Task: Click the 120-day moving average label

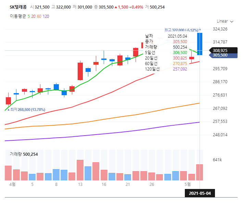Action: click(46, 16)
